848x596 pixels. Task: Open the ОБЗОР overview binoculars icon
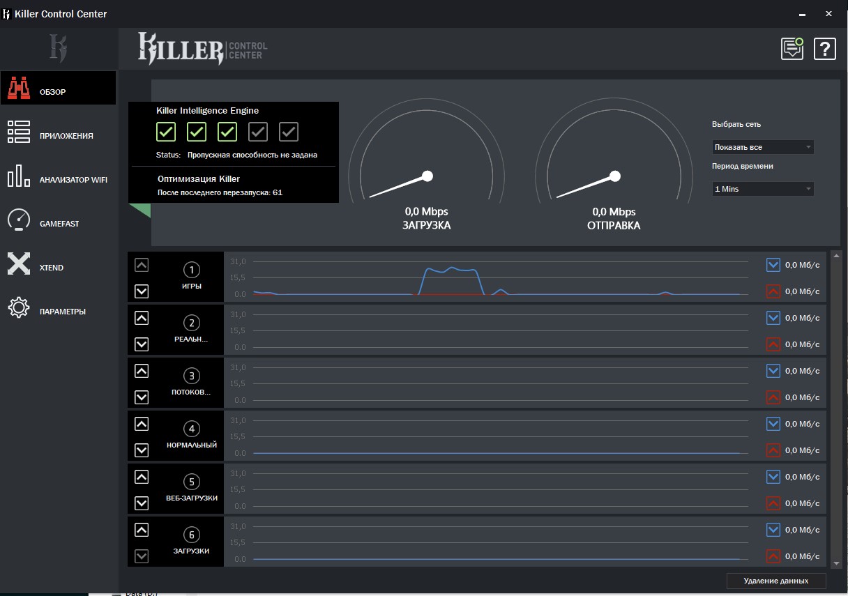pyautogui.click(x=19, y=89)
